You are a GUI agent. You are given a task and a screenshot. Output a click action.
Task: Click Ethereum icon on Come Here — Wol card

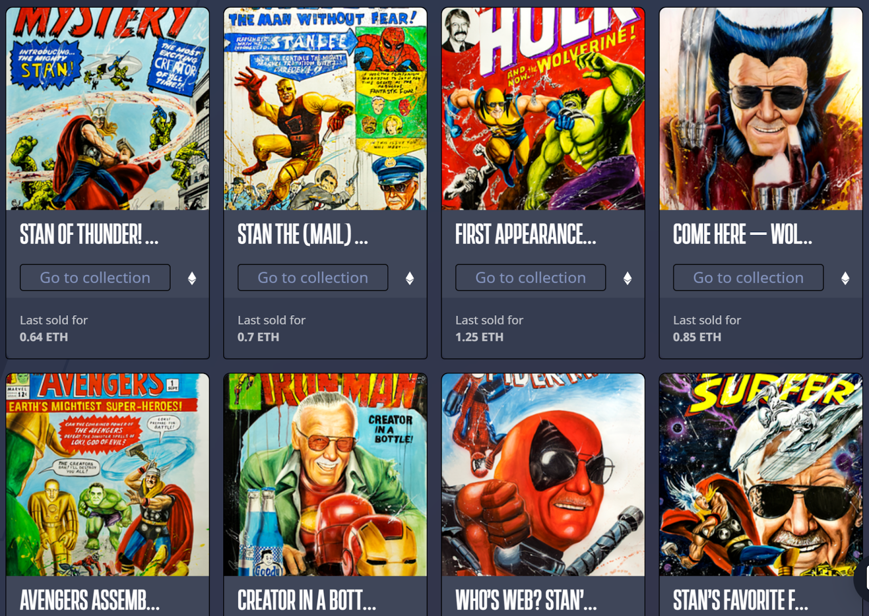pyautogui.click(x=845, y=278)
